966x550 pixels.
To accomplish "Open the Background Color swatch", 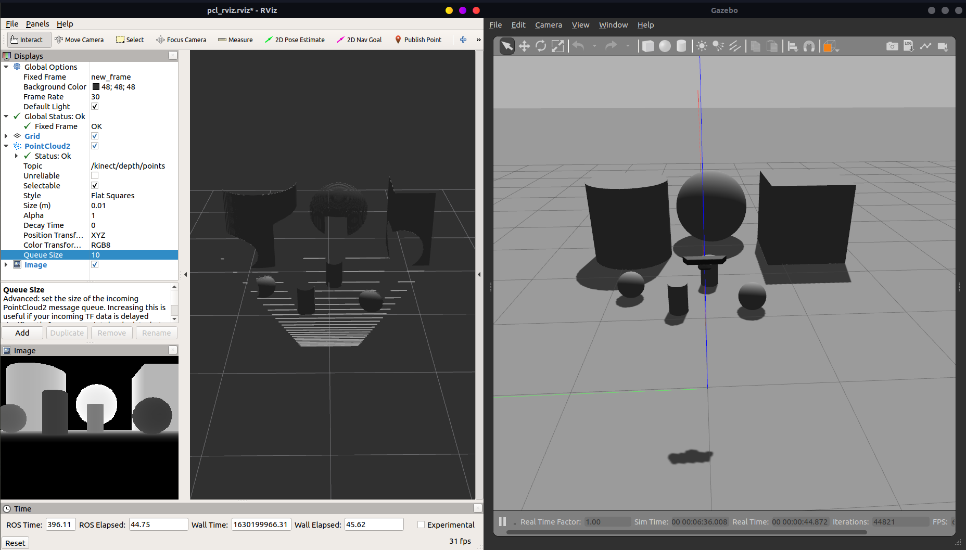I will pyautogui.click(x=96, y=86).
